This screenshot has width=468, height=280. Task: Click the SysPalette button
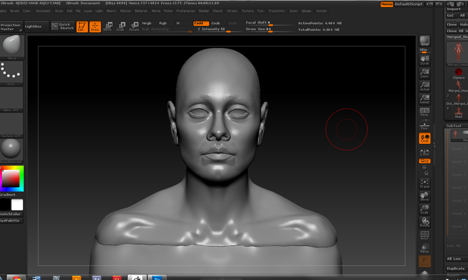(11, 221)
